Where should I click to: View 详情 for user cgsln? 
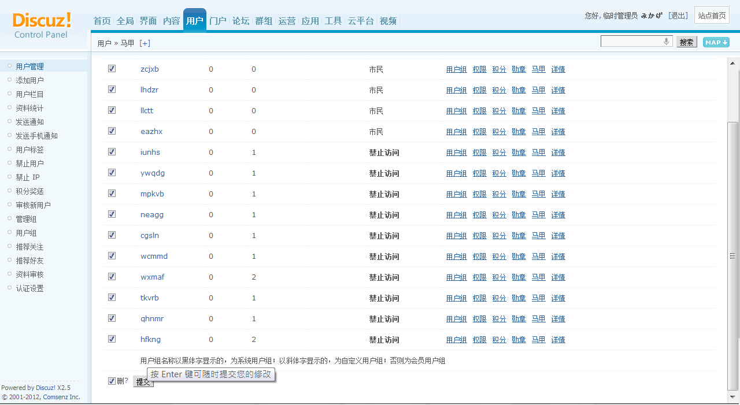click(558, 236)
